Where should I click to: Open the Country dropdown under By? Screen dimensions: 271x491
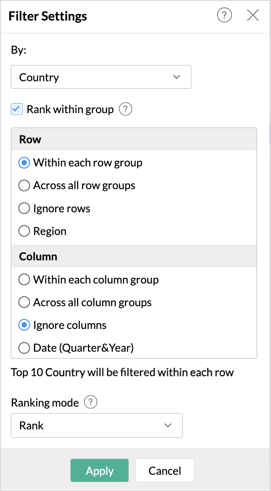[101, 77]
